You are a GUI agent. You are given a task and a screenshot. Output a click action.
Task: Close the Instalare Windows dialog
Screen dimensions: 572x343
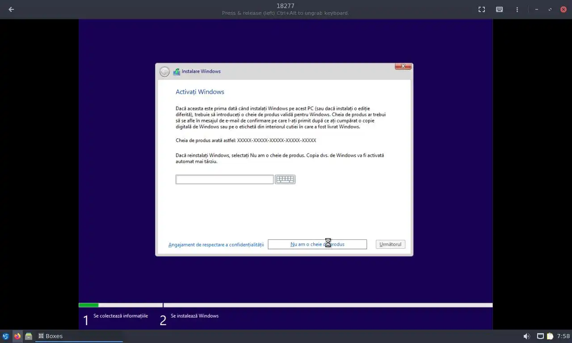403,66
